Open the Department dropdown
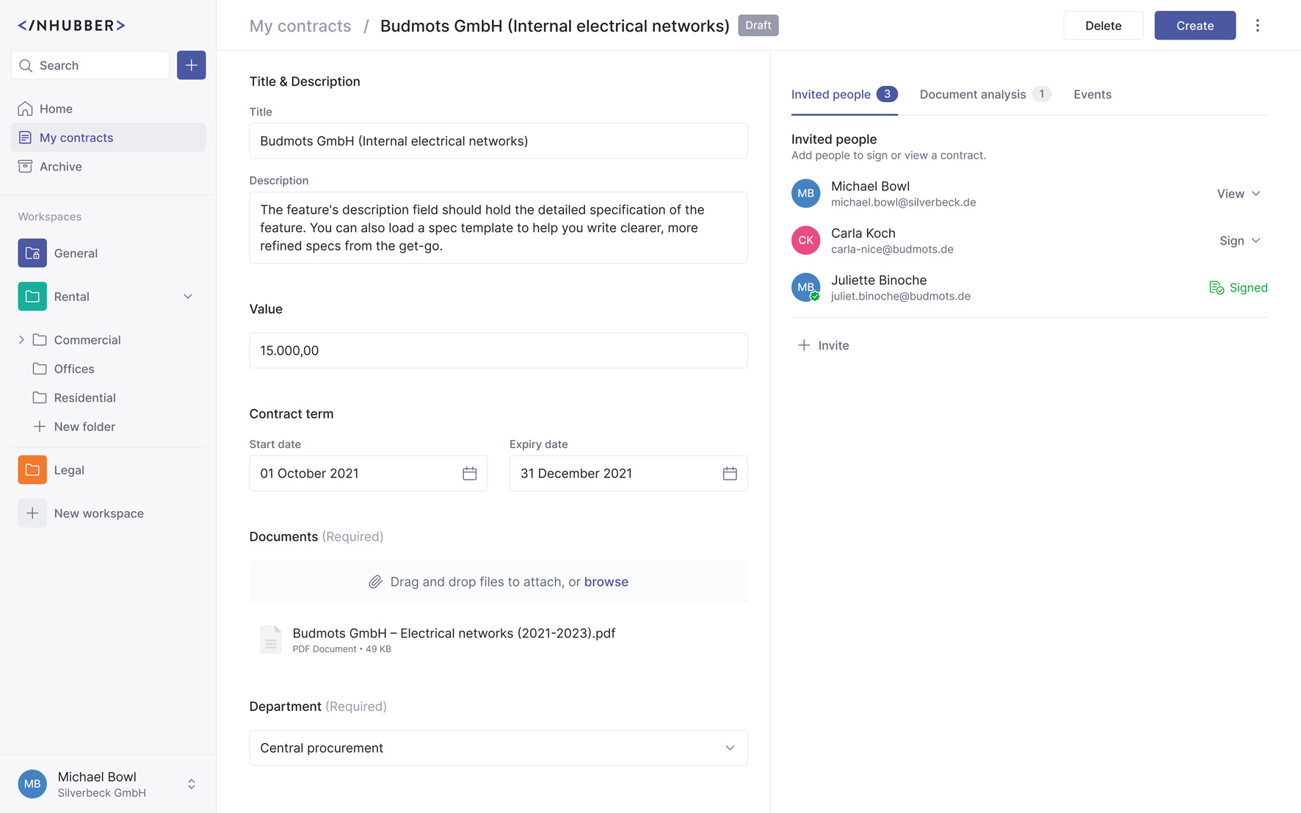 coord(498,748)
